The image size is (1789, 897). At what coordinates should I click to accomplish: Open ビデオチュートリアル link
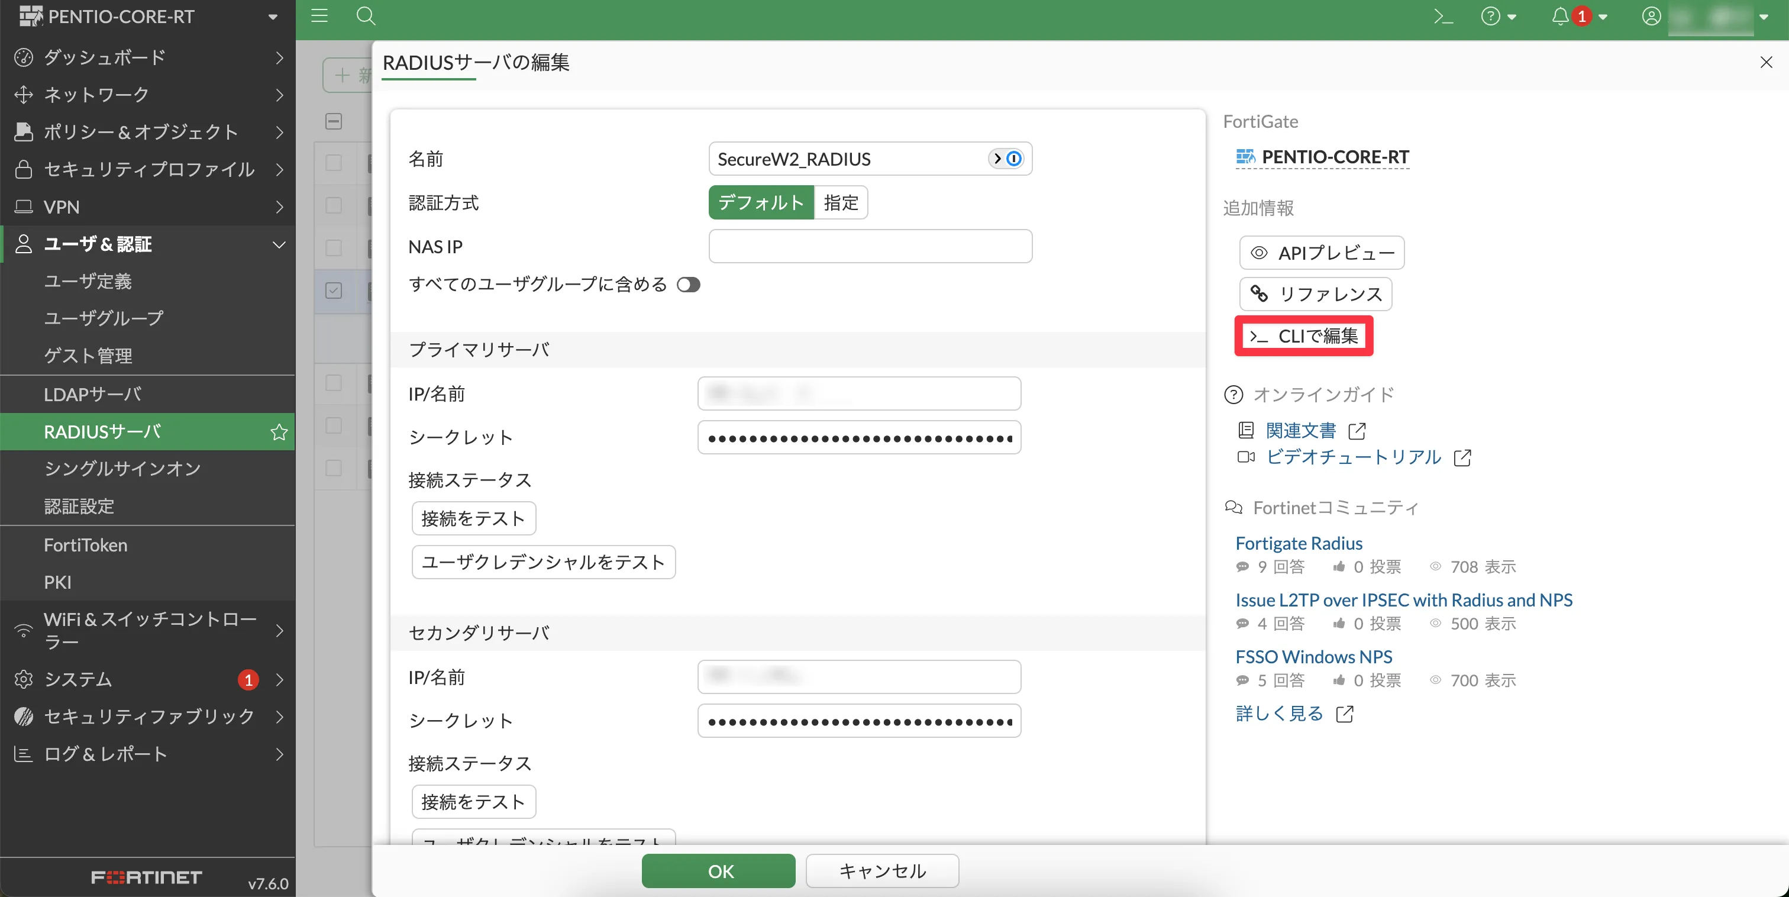(1354, 458)
